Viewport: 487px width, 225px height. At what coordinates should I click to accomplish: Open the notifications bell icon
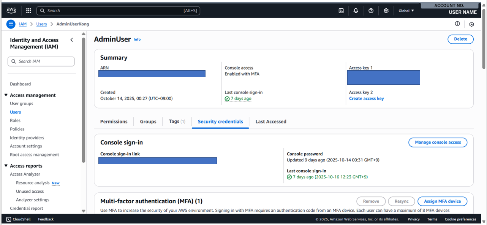tap(356, 11)
